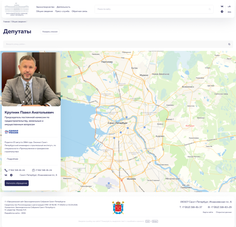The width and height of the screenshot is (236, 227).
Task: Click the Главная breadcrumb link
Action: [x=6, y=21]
